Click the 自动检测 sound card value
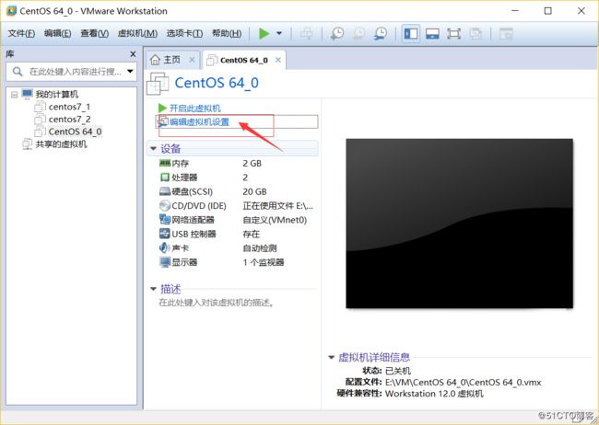Viewport: 599px width, 425px height. (x=259, y=248)
